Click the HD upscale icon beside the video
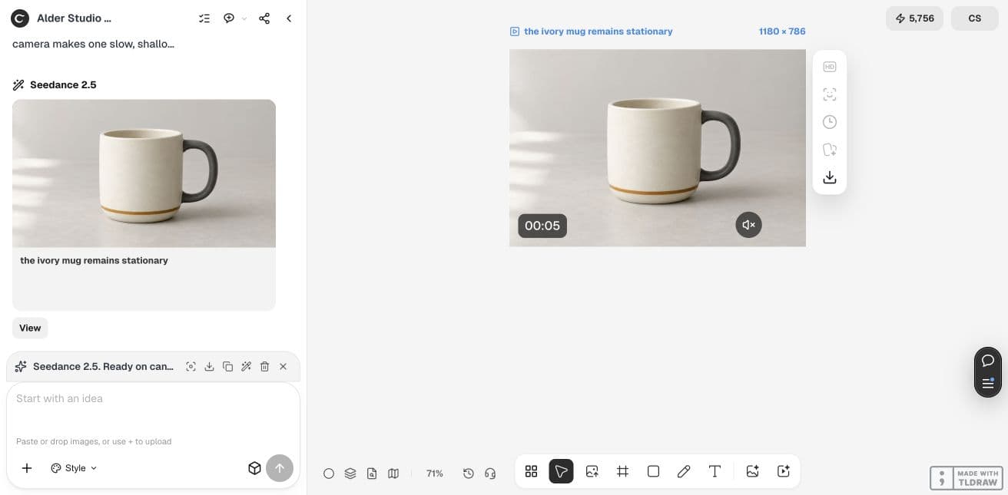 coord(830,67)
